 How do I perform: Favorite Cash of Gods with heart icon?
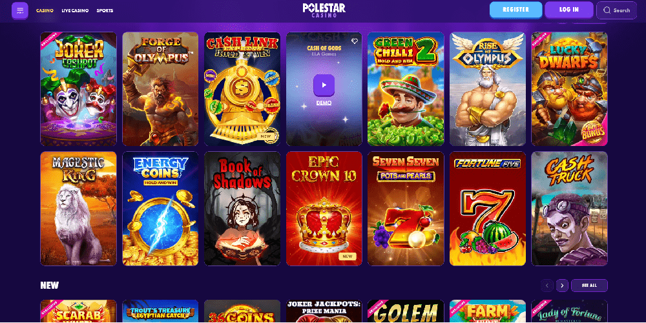354,41
